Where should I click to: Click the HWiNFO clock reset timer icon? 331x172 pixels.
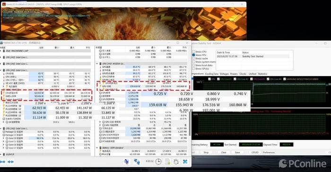click(158, 162)
